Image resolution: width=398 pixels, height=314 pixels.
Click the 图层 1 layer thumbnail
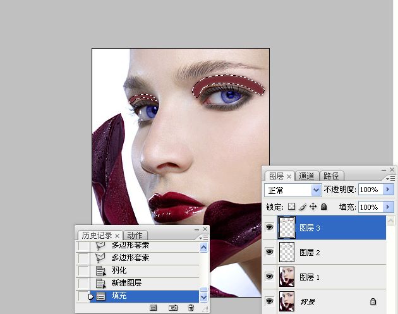pyautogui.click(x=287, y=277)
